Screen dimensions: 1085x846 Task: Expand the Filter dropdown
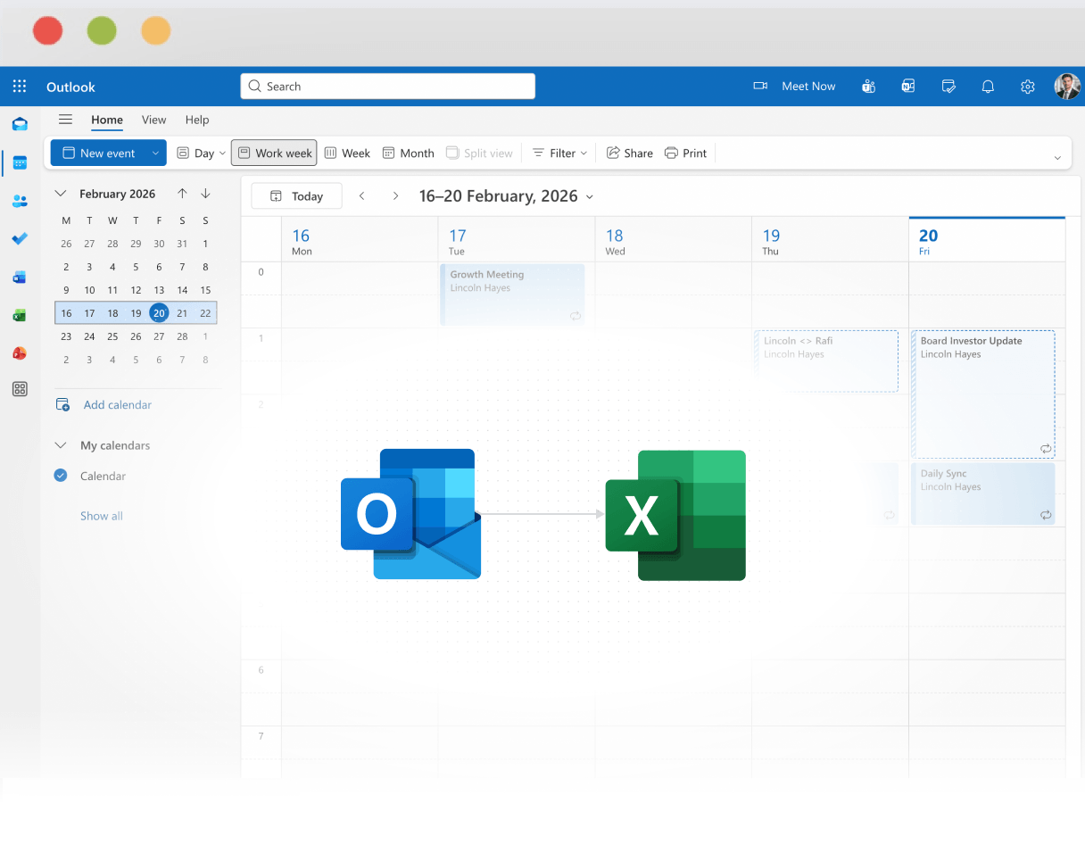(x=559, y=153)
